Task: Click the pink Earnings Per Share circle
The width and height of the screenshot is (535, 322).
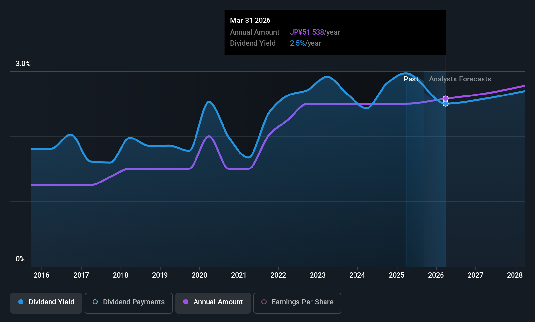Action: click(264, 302)
